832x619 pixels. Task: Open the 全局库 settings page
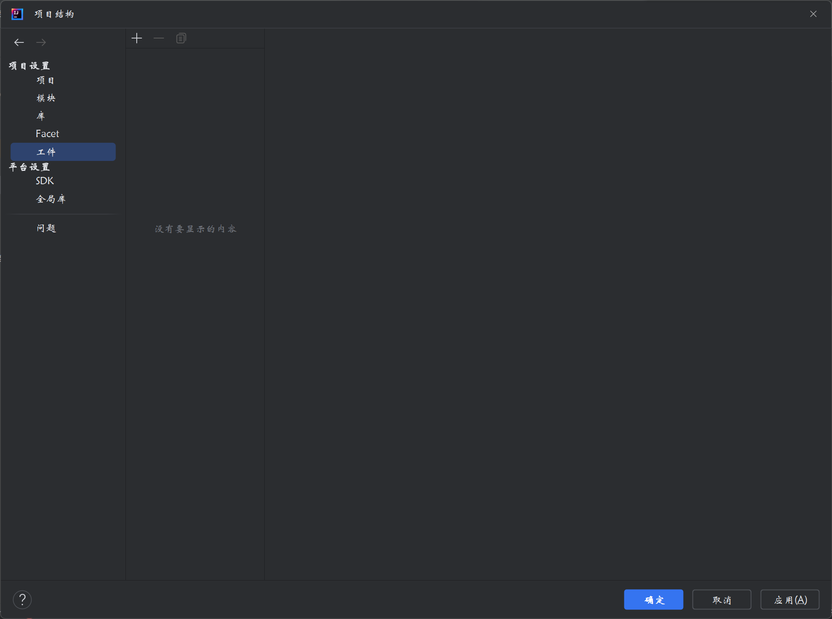(x=51, y=199)
